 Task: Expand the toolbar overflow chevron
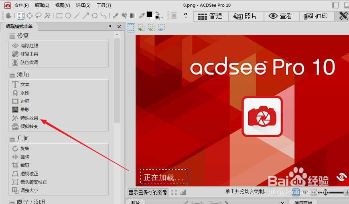[186, 15]
